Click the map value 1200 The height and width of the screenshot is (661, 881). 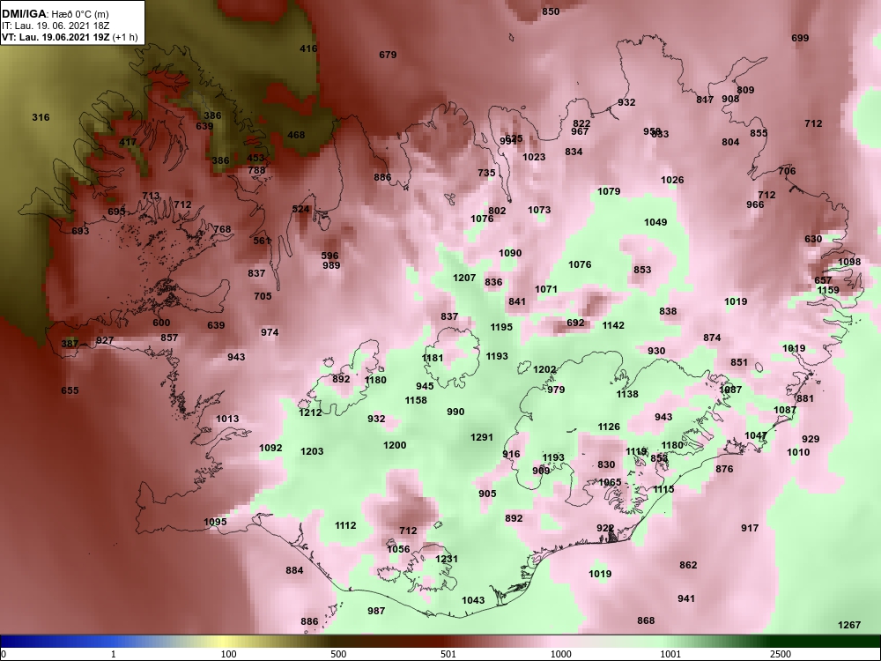(x=395, y=444)
